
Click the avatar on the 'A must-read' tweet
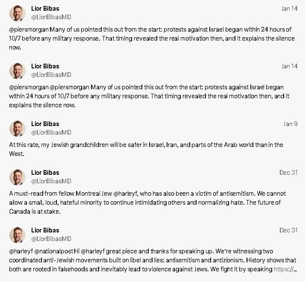(18, 177)
